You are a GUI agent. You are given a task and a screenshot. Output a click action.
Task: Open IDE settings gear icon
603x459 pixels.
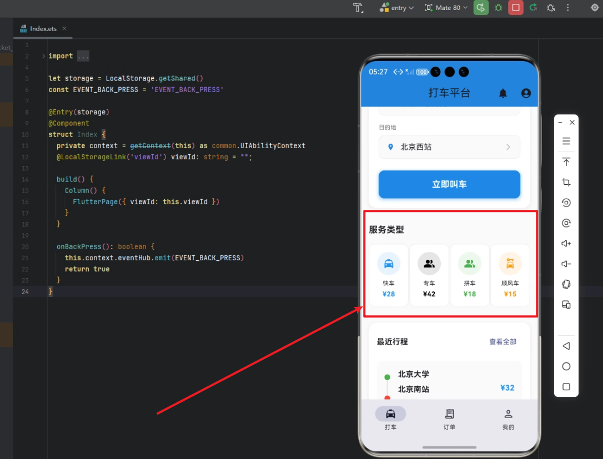click(x=595, y=8)
